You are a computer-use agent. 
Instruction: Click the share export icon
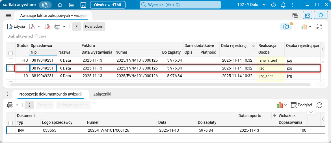(307, 15)
